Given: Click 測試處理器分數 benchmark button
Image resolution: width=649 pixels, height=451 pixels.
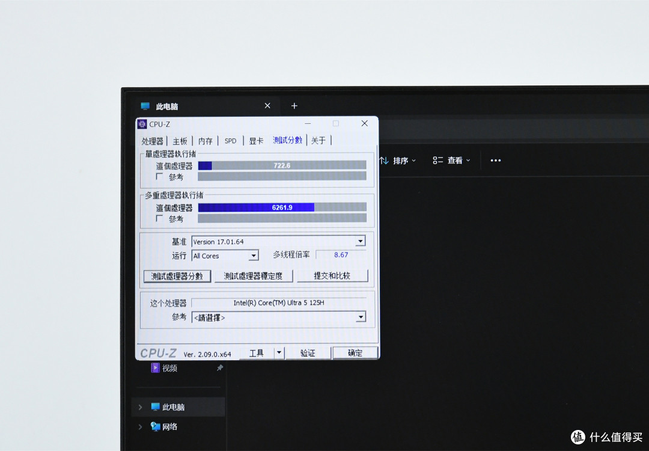Looking at the screenshot, I should (x=177, y=276).
